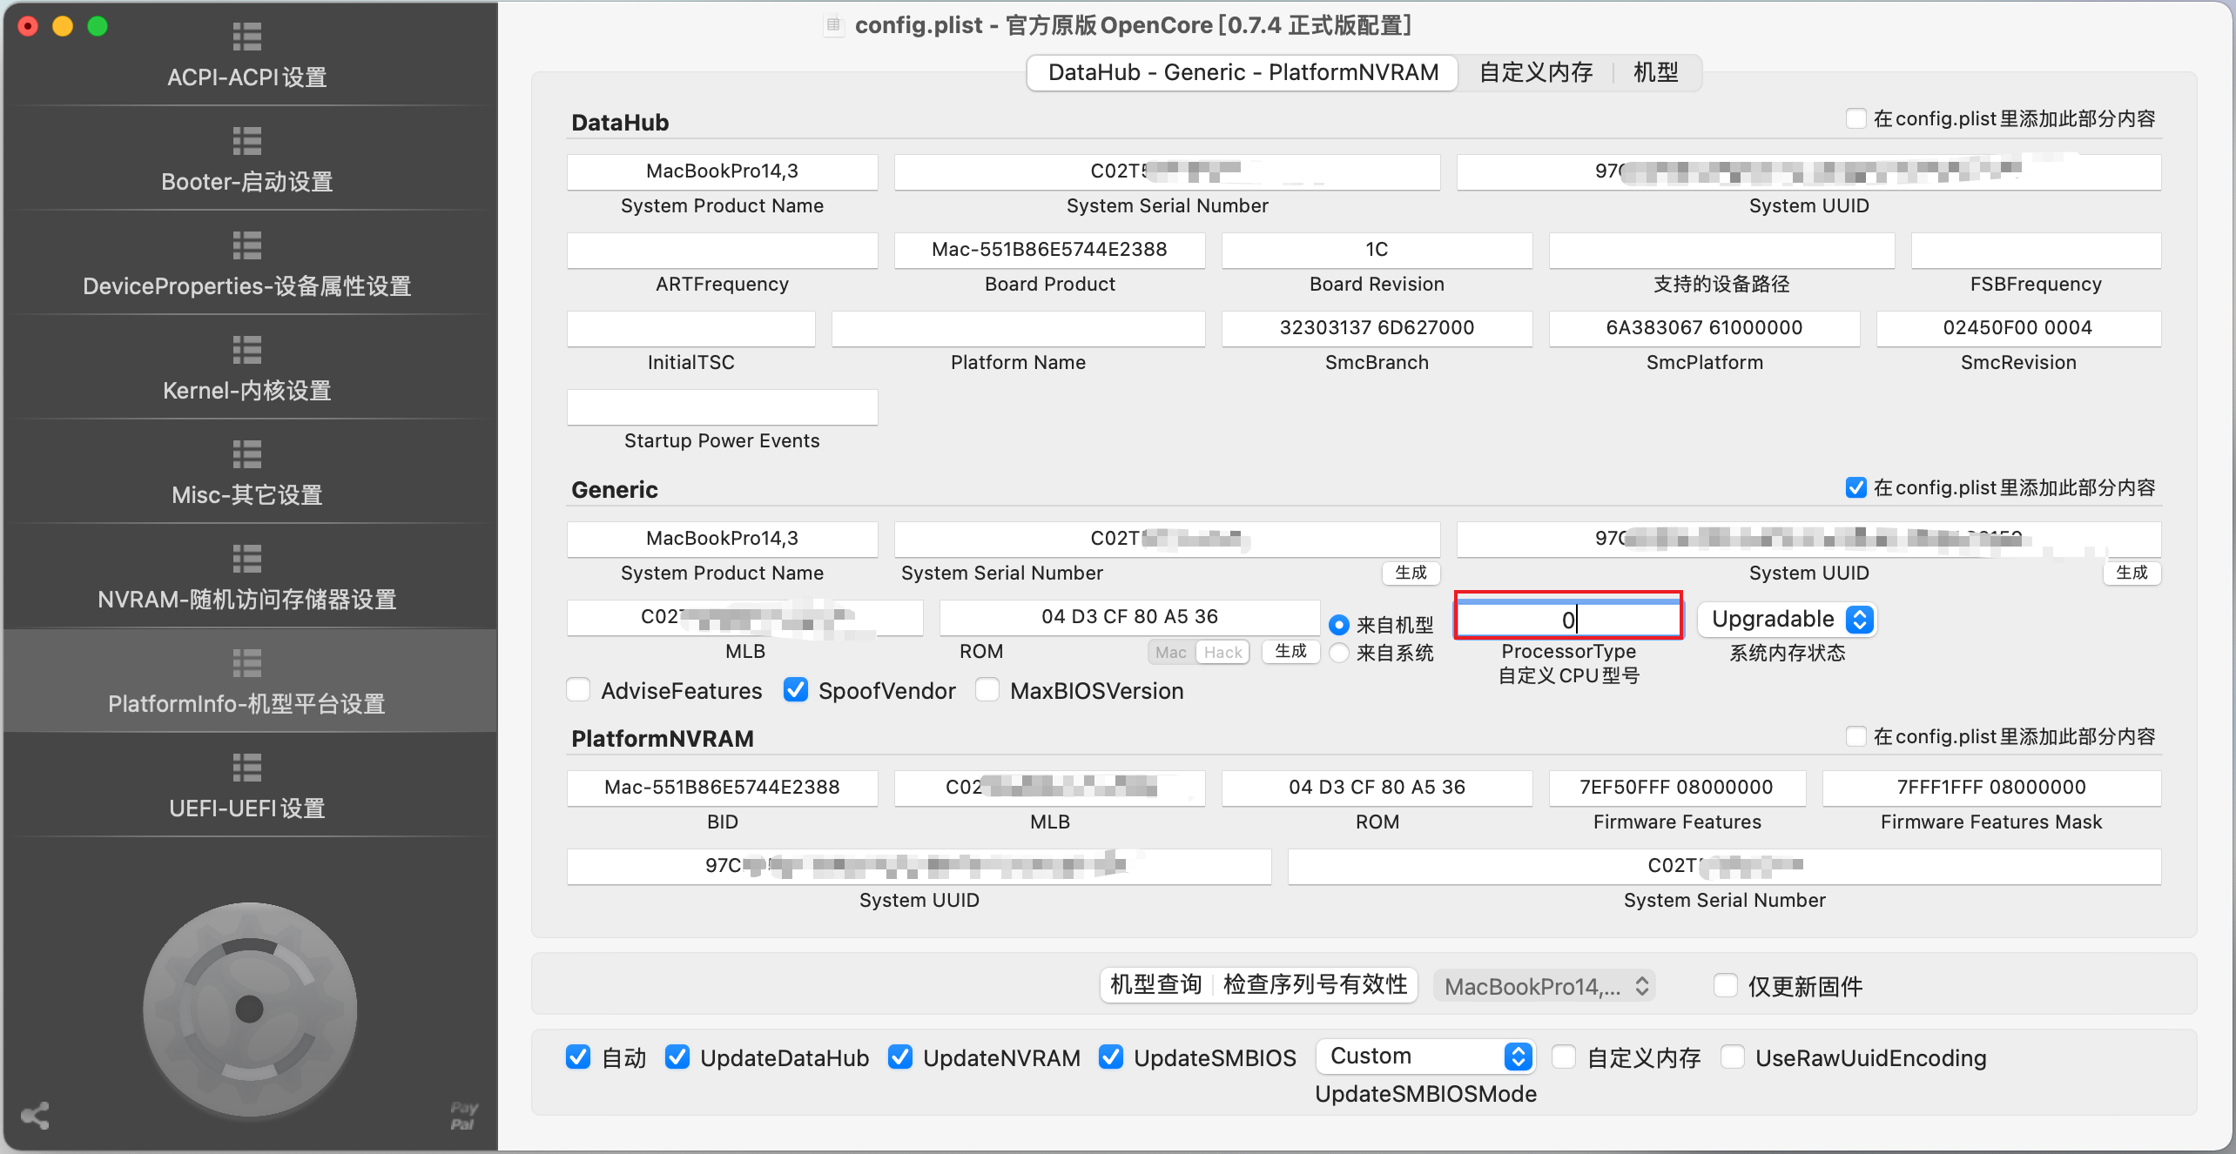Select the 来自机型 radio button
Screen dimensions: 2236x1154
coord(1339,625)
